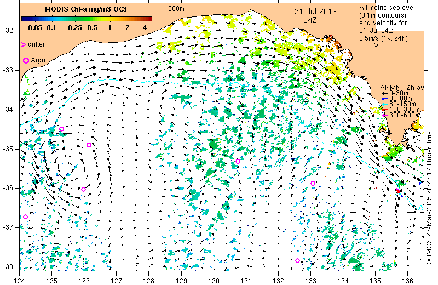Click the -37 latitude axis label

coord(8,227)
